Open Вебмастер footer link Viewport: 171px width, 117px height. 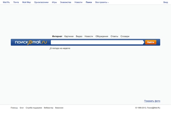(x=48, y=108)
